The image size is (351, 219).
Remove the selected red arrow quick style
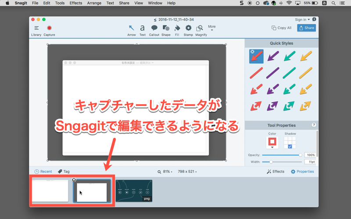click(x=252, y=52)
